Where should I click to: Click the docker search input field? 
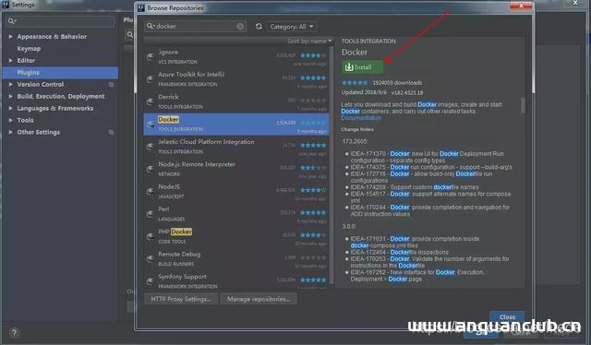[195, 26]
